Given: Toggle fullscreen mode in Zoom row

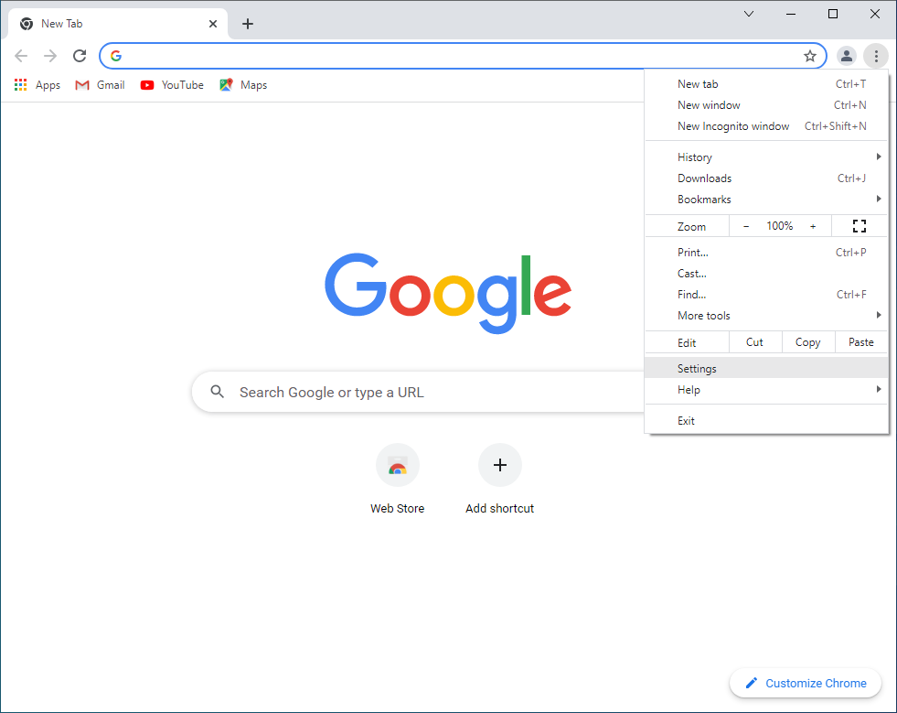Looking at the screenshot, I should click(859, 226).
